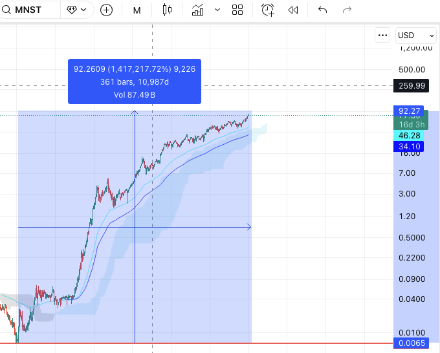Change the M monthly time interval
Image resolution: width=440 pixels, height=353 pixels.
[137, 10]
